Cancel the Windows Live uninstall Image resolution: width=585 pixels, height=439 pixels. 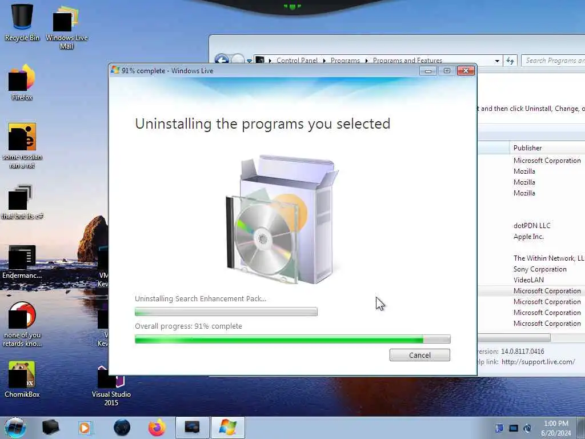(x=420, y=355)
